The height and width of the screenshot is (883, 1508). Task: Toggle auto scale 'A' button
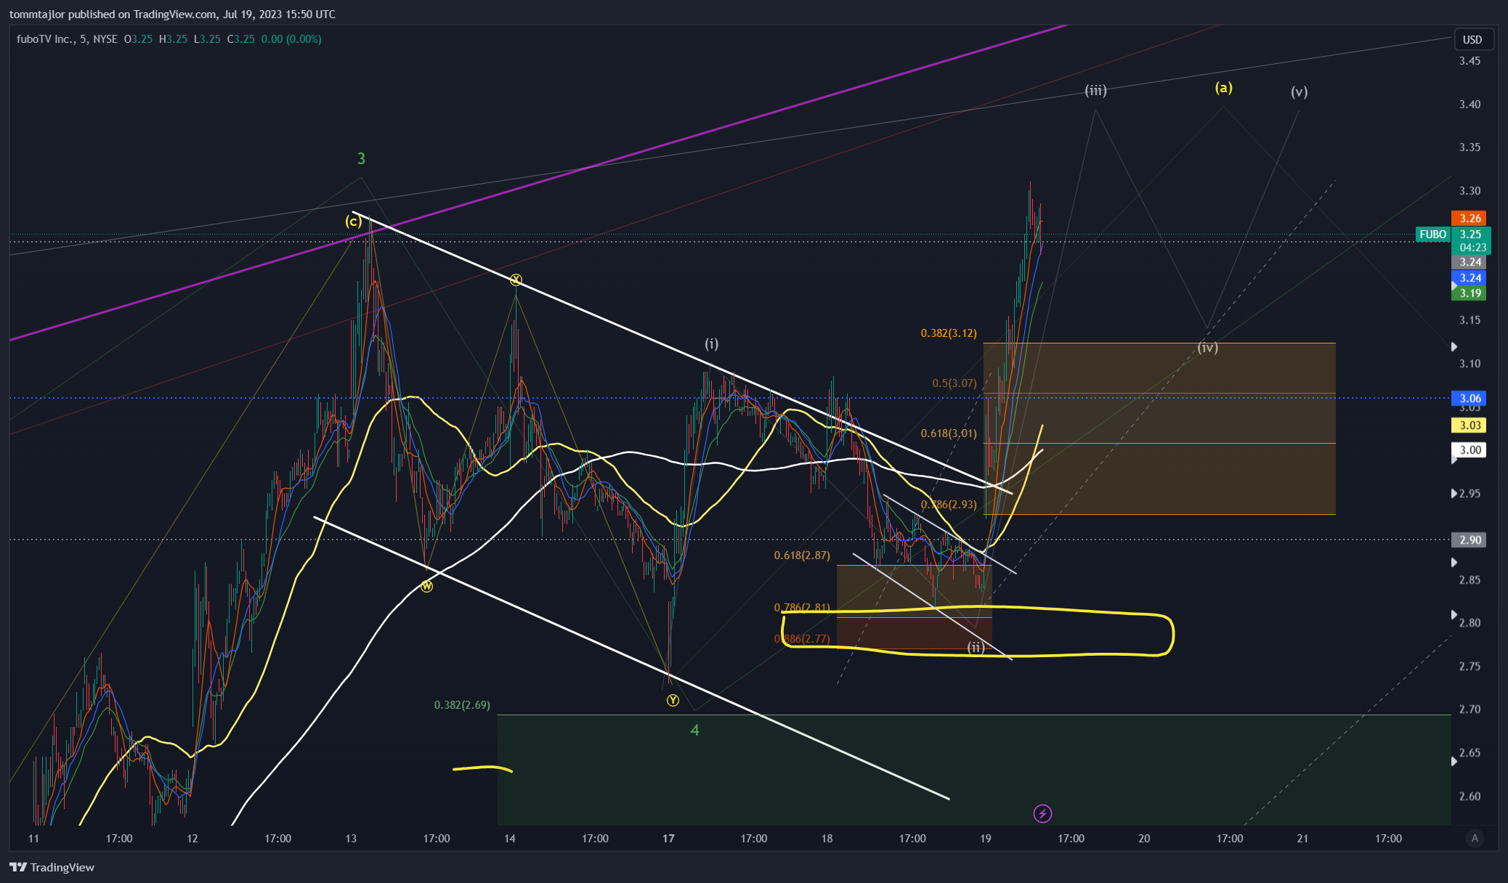(x=1475, y=838)
